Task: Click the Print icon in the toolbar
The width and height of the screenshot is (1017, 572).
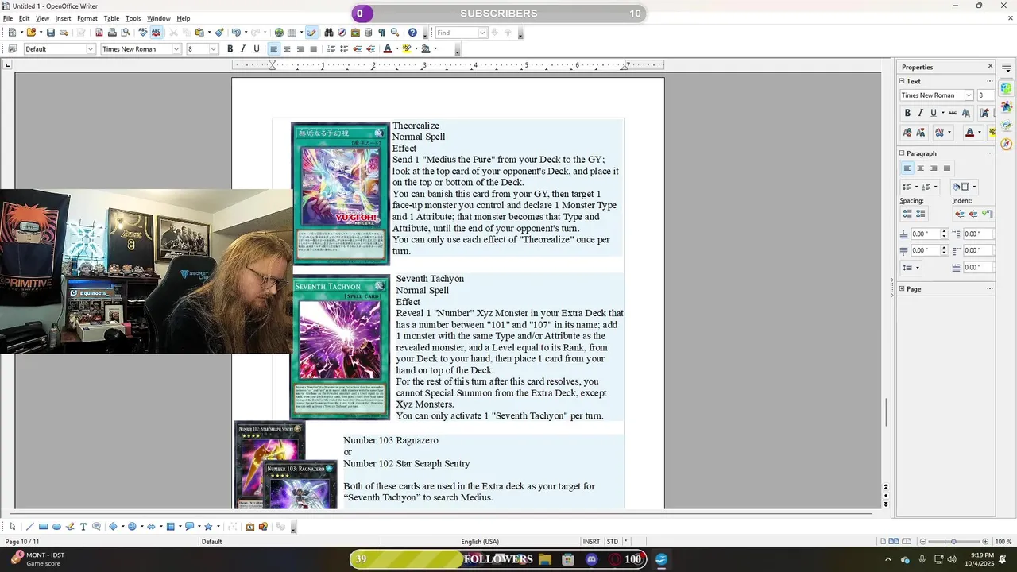Action: click(112, 33)
